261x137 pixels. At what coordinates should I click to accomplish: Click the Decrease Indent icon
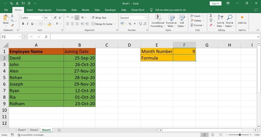pos(82,24)
